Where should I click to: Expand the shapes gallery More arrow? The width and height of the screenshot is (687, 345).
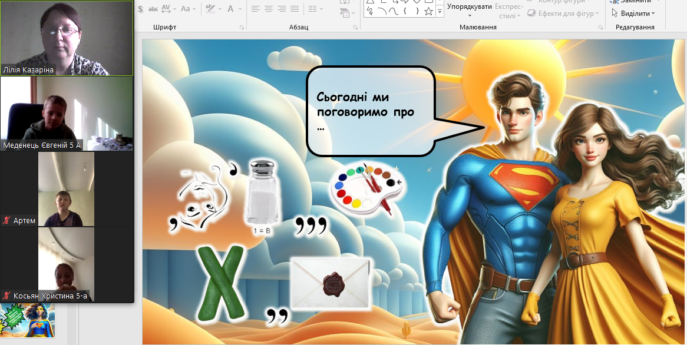pyautogui.click(x=440, y=12)
